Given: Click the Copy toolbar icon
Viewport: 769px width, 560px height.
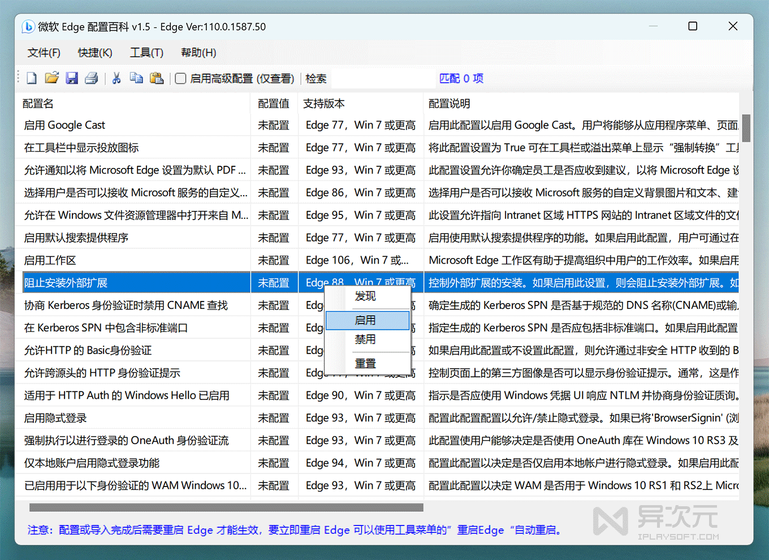Looking at the screenshot, I should click(x=136, y=78).
